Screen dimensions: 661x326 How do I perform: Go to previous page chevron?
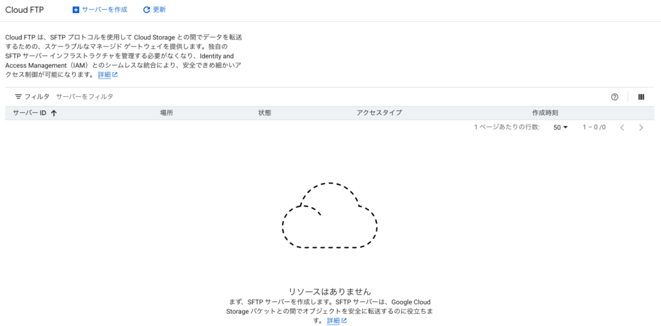(x=622, y=127)
